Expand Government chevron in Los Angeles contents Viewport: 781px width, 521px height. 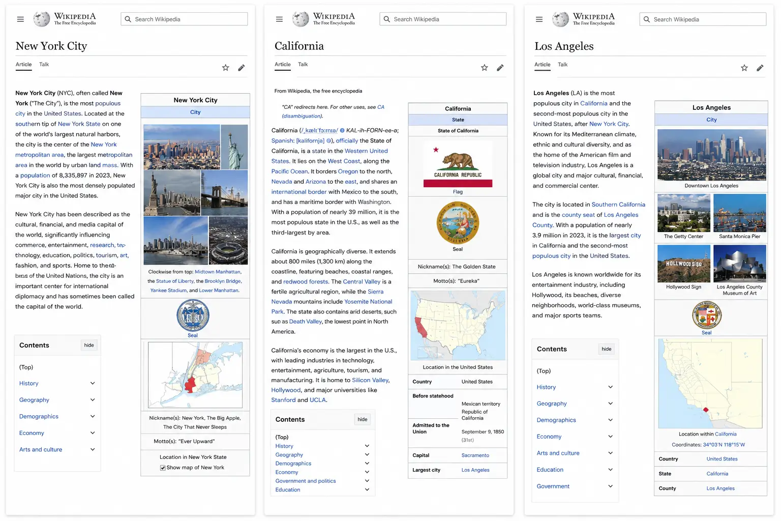coord(611,486)
